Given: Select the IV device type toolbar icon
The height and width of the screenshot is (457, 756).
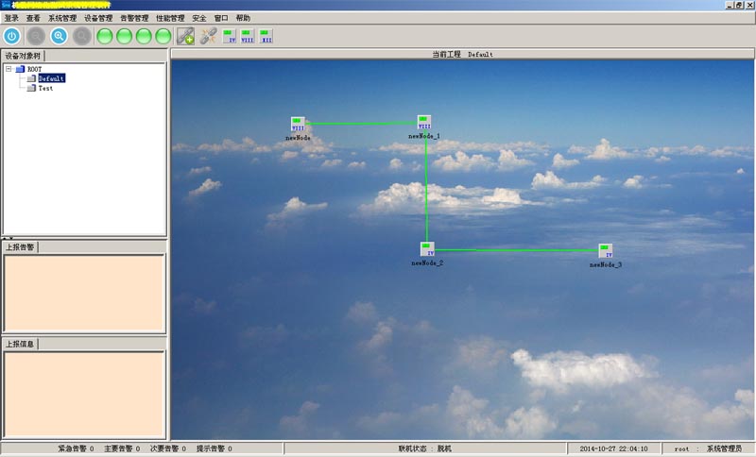Looking at the screenshot, I should click(230, 37).
